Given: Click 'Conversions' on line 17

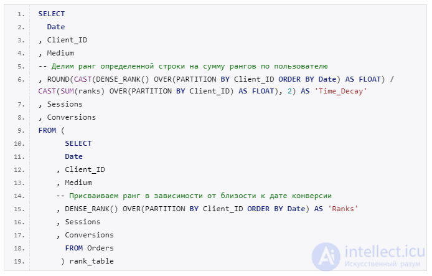Looking at the screenshot, I should tap(89, 236).
